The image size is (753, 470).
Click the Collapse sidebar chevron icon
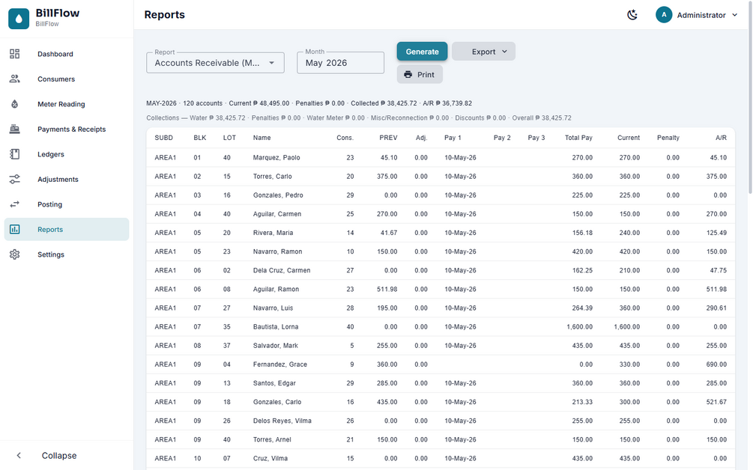click(x=19, y=456)
